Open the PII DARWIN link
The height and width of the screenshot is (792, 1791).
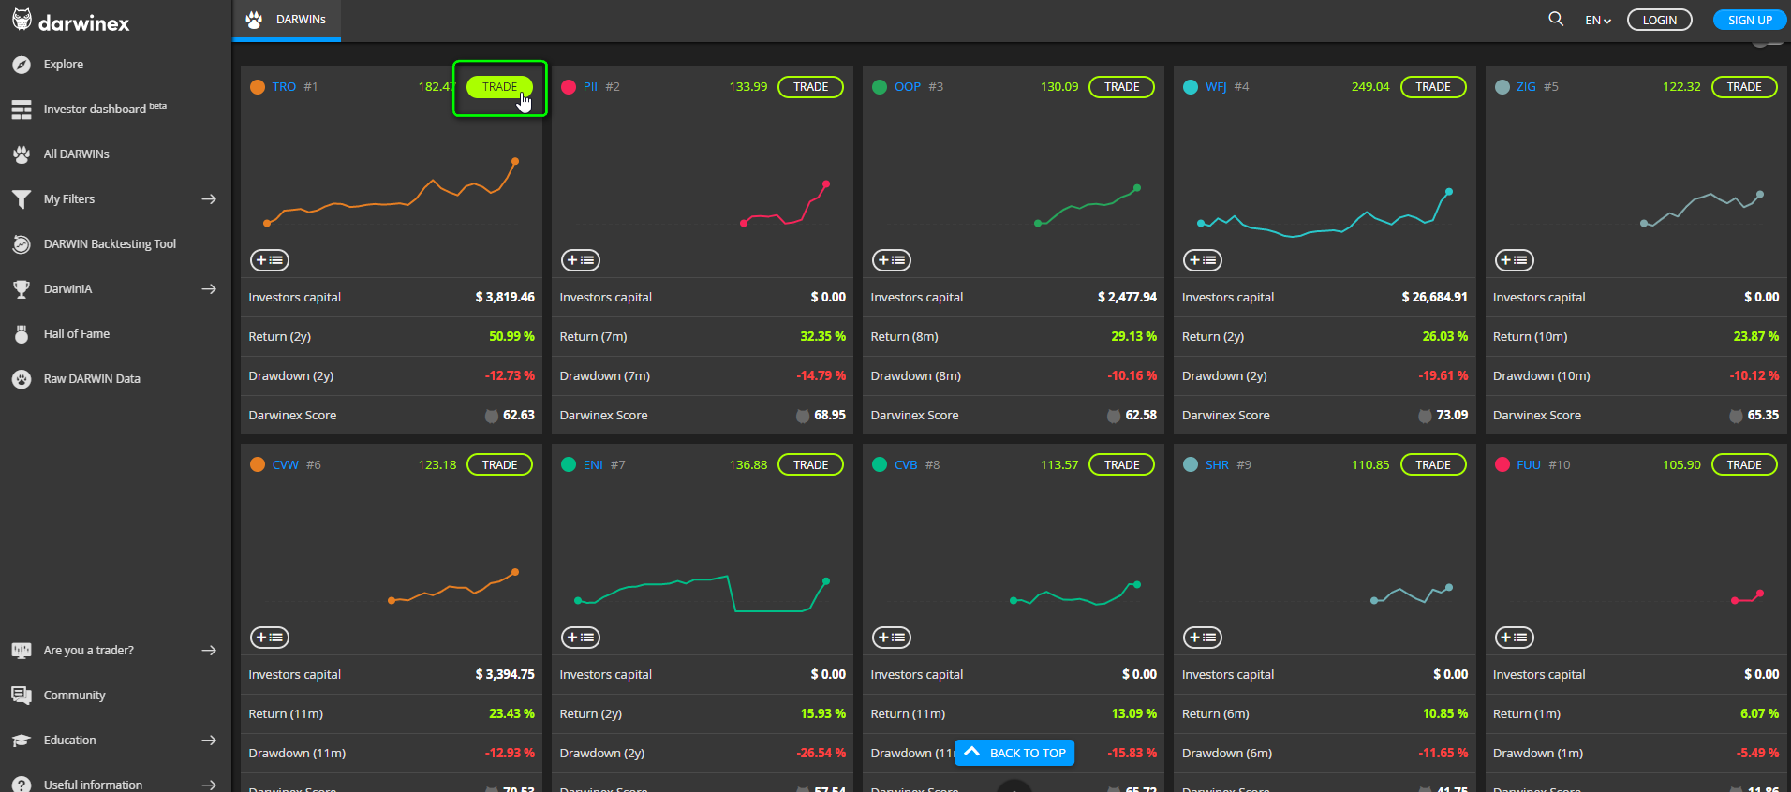[x=590, y=87]
